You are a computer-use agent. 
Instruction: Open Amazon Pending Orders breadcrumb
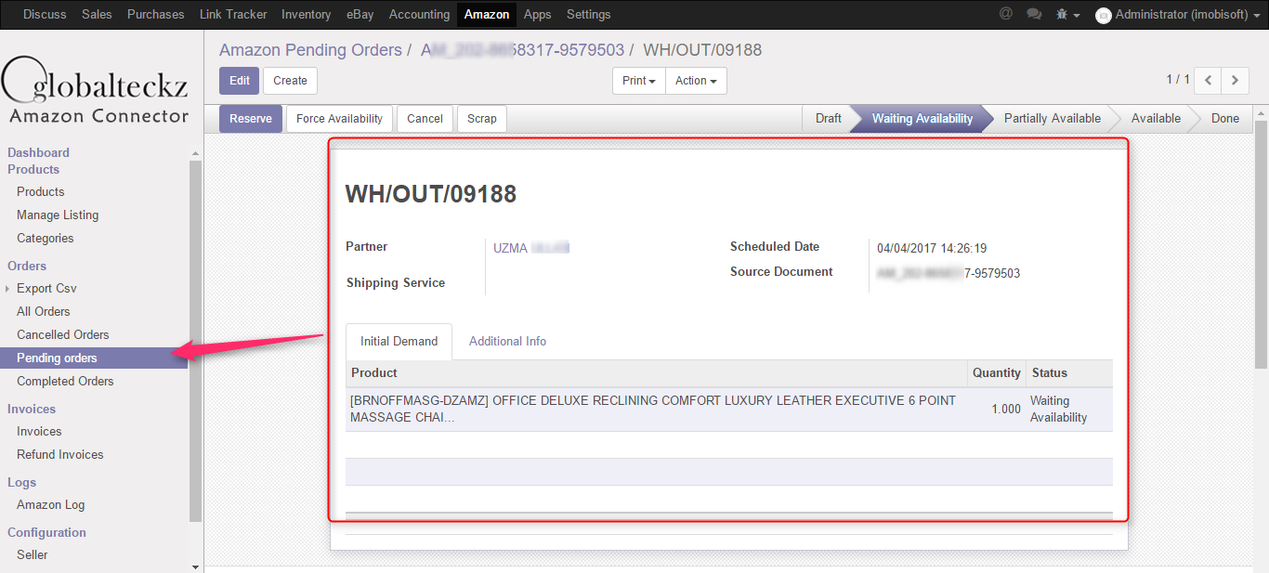(310, 50)
